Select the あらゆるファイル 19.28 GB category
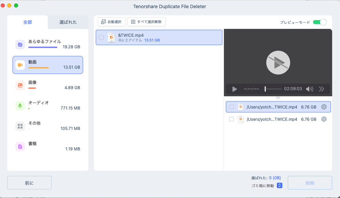This screenshot has height=198, width=340. pos(48,45)
